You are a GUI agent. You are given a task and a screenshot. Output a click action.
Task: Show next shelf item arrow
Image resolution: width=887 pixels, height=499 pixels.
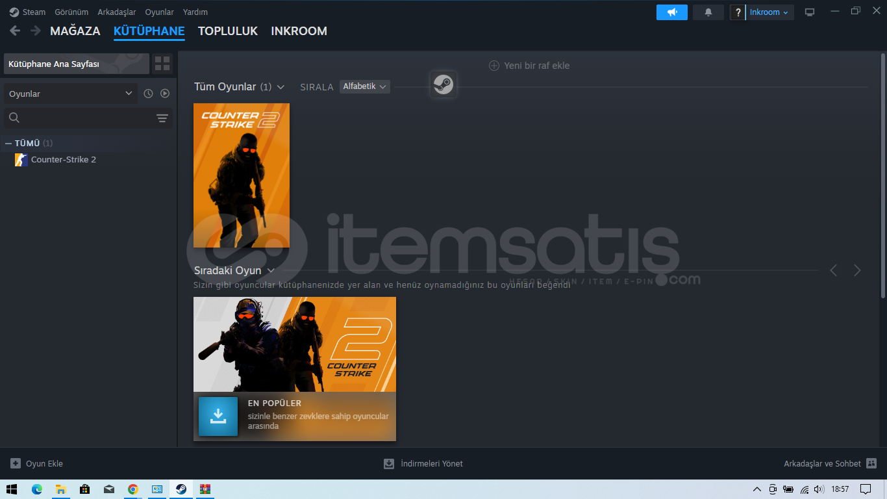(x=857, y=270)
